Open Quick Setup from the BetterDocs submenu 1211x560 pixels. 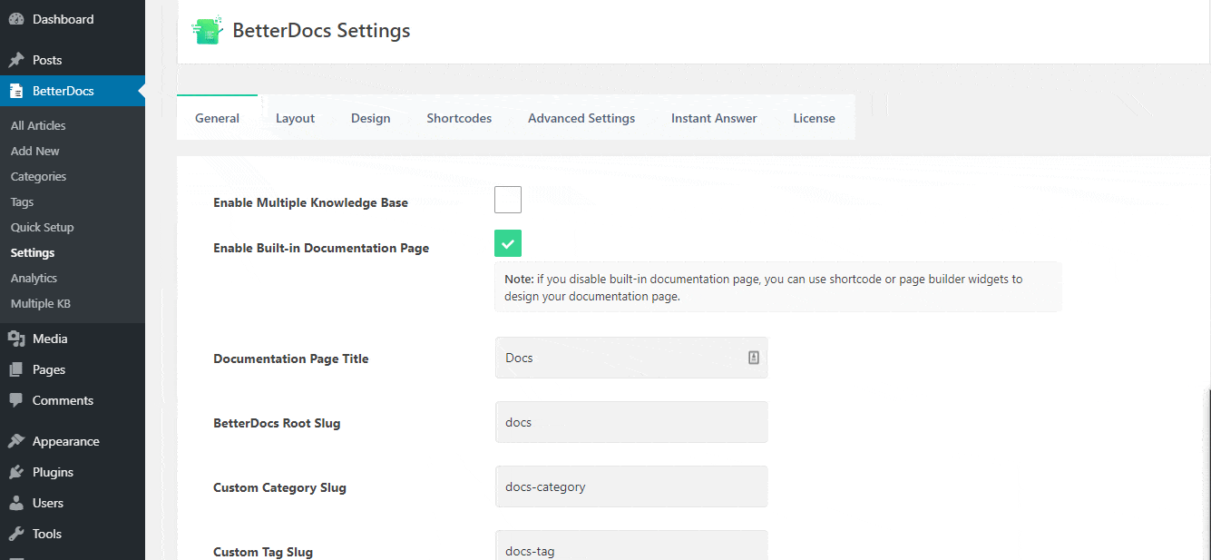tap(43, 226)
